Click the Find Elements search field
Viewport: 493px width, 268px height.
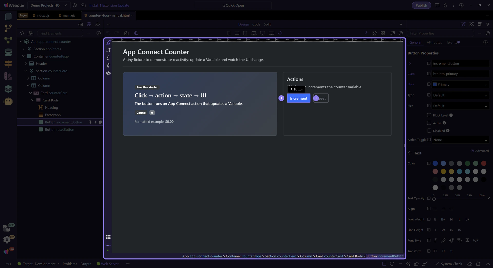point(60,33)
